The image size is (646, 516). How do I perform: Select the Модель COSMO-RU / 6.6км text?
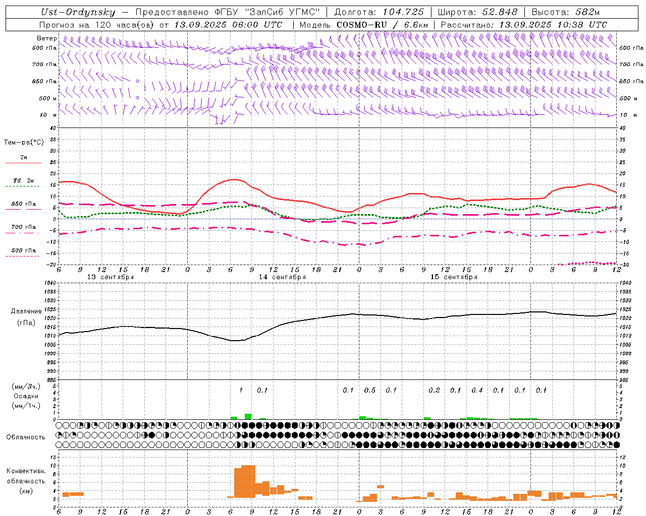click(x=364, y=25)
